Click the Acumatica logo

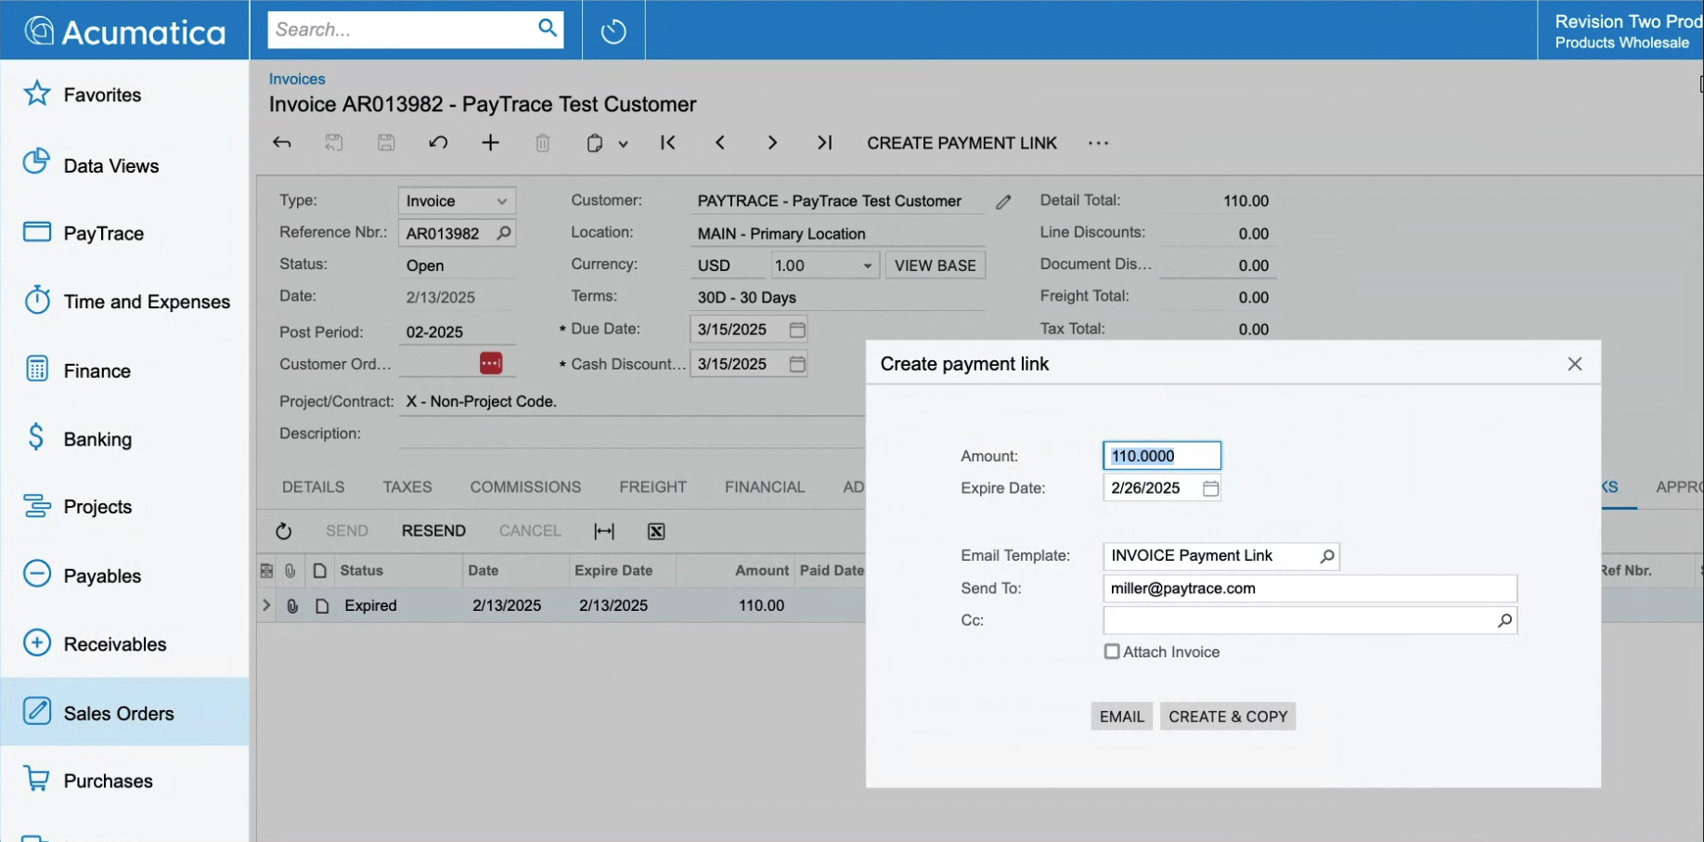point(124,32)
